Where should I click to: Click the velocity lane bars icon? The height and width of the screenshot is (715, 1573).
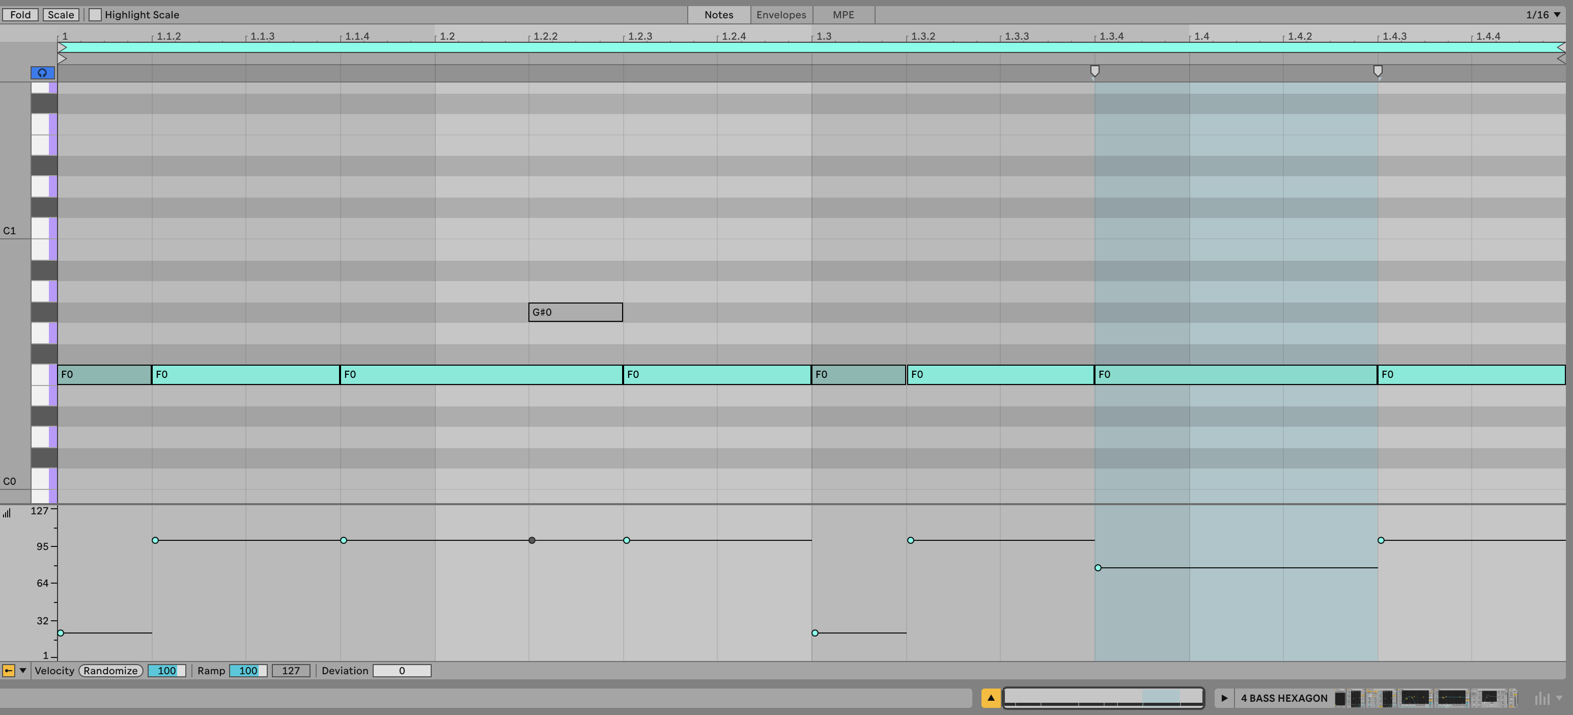(x=7, y=513)
